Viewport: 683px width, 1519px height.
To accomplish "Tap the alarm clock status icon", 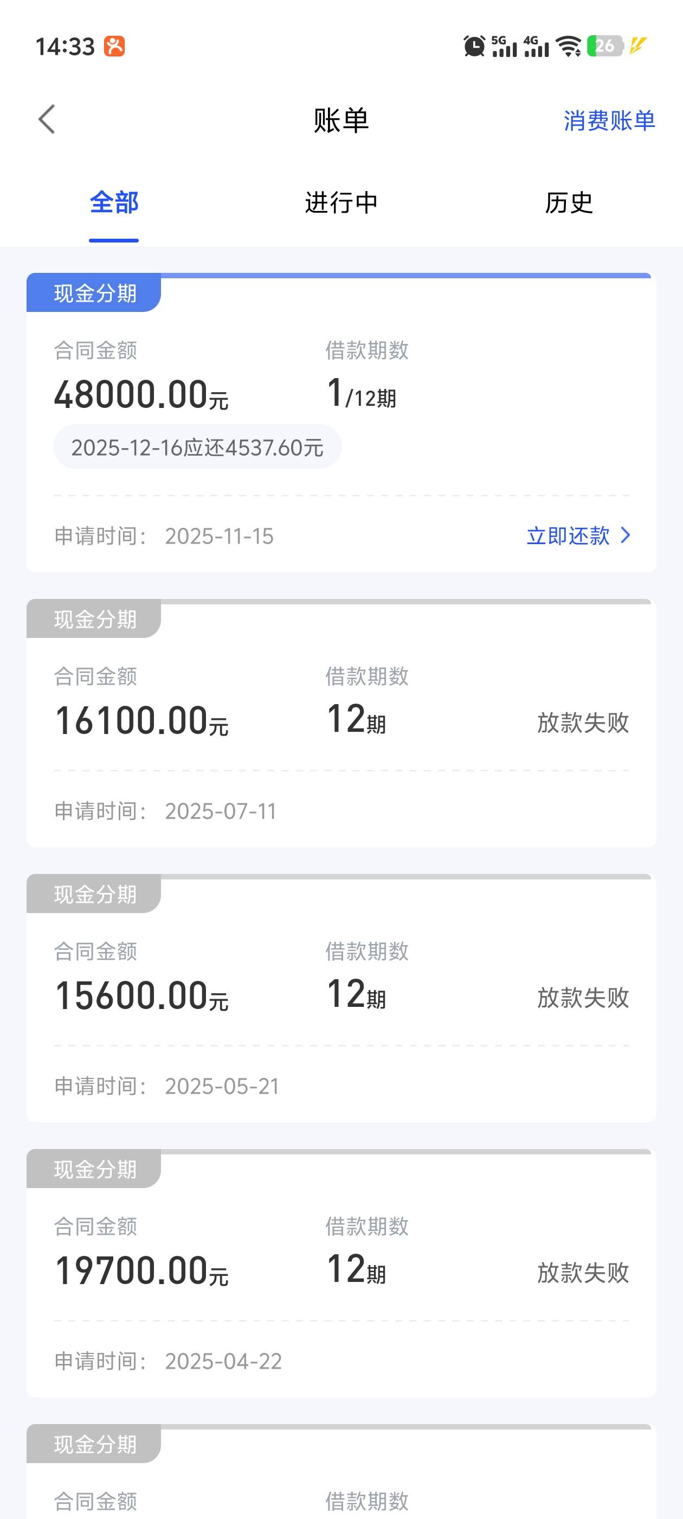I will [474, 46].
